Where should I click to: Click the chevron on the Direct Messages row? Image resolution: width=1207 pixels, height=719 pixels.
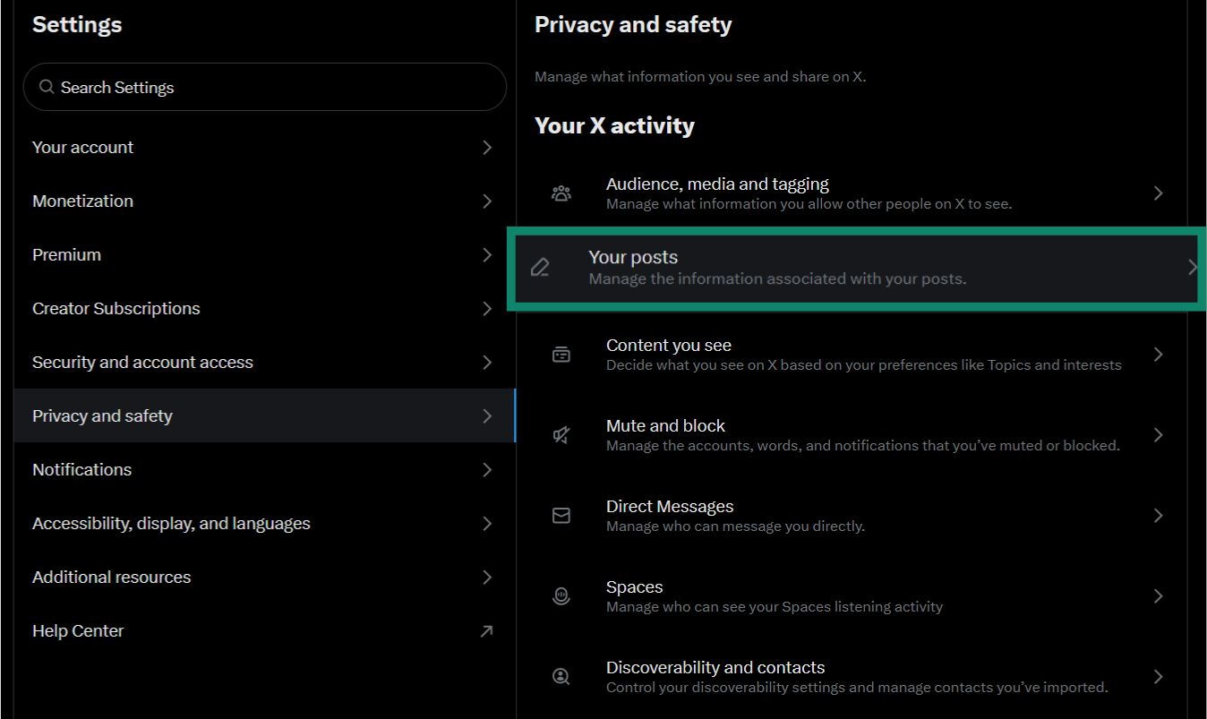1158,515
